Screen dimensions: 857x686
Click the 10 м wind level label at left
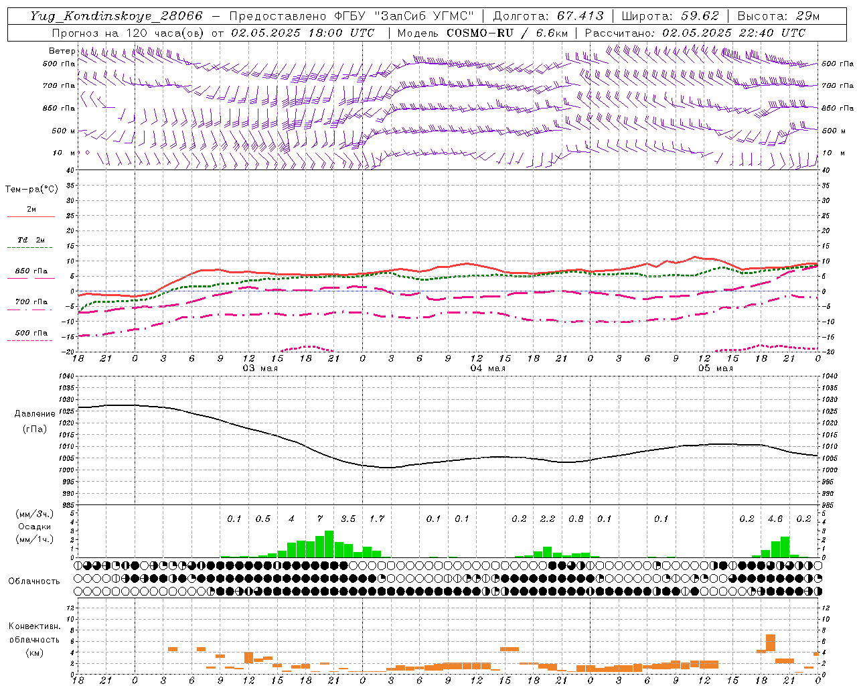pos(64,153)
